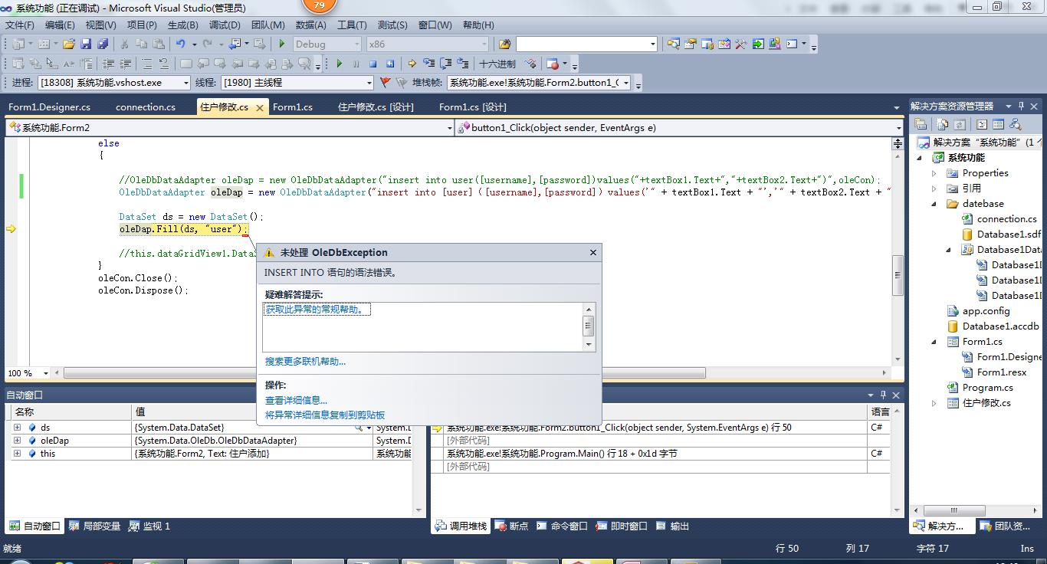Open the button1_Click member dropdown

click(898, 128)
